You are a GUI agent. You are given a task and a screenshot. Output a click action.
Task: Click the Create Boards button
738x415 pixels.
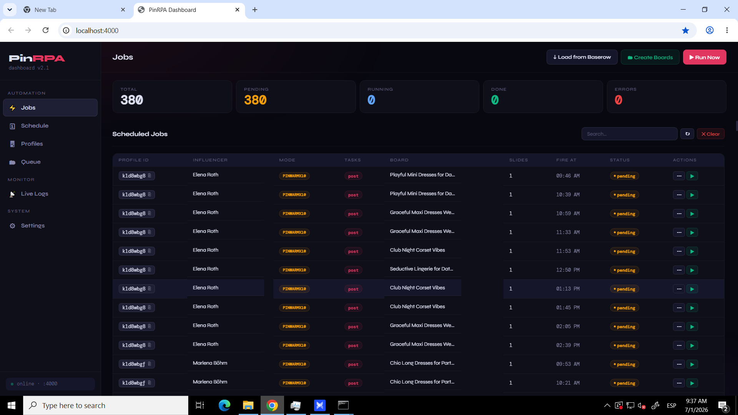(x=650, y=57)
